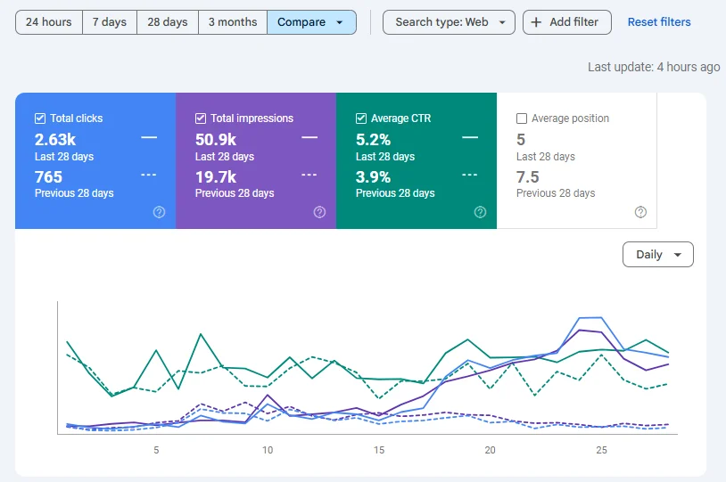Click solid line legend icon beside 5.2% CTR

coord(470,137)
